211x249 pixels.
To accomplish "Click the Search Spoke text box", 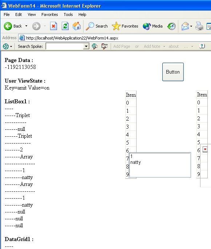I will (65, 46).
